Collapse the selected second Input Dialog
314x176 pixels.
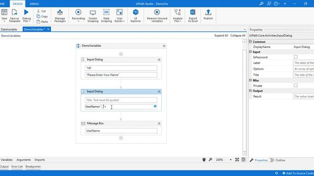click(159, 91)
